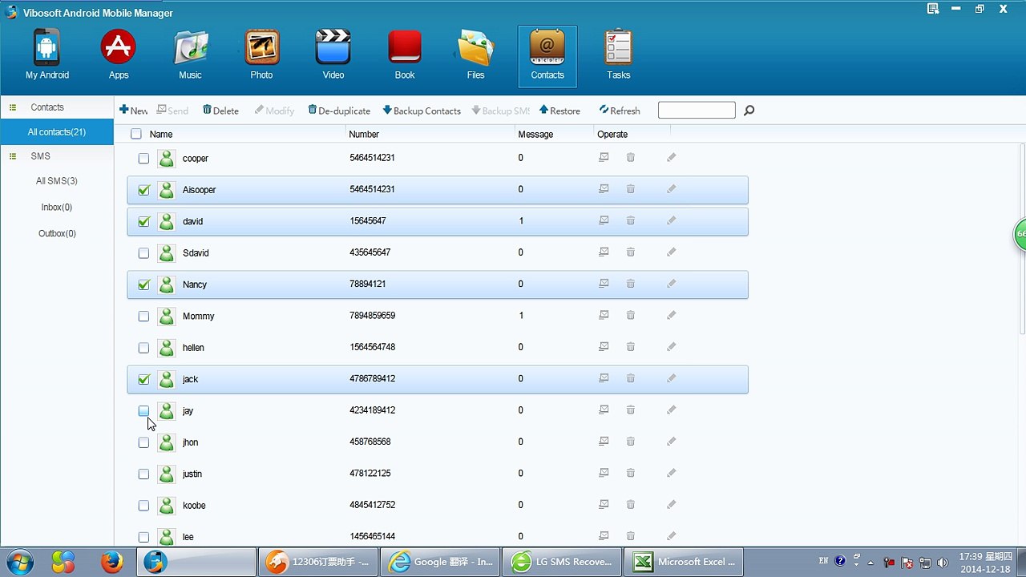Image resolution: width=1026 pixels, height=577 pixels.
Task: Open the Windows Start menu
Action: coord(18,562)
